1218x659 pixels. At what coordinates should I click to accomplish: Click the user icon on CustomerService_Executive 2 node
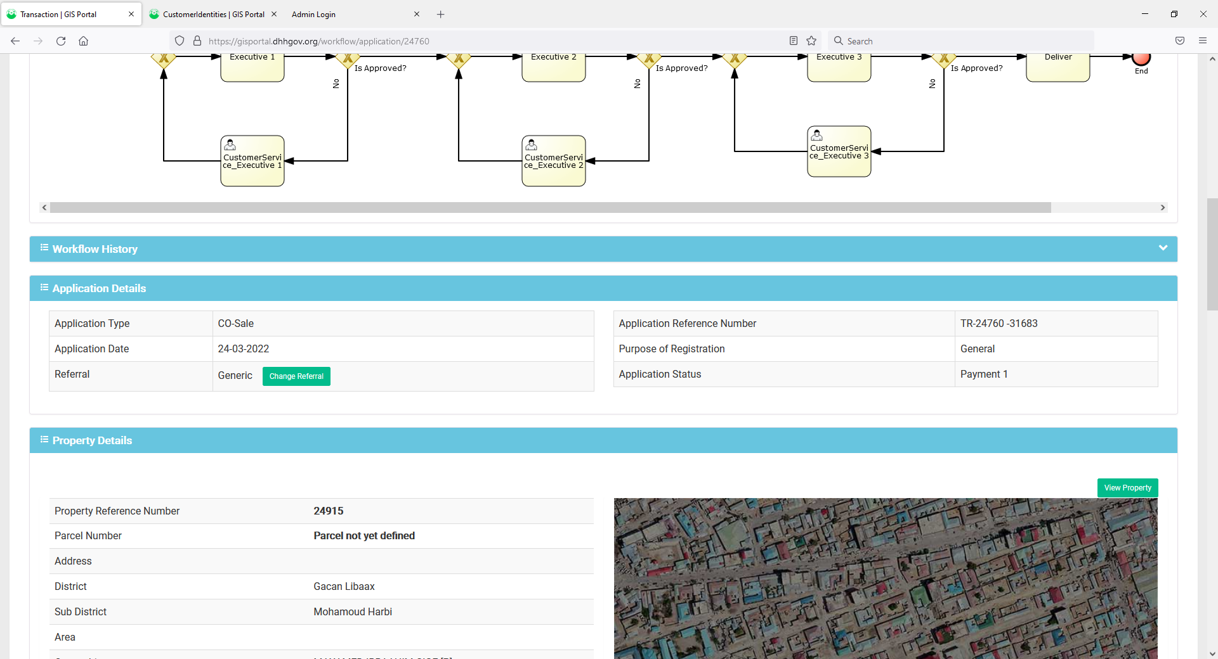(x=532, y=145)
